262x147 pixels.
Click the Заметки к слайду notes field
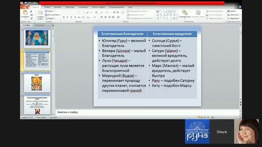click(147, 112)
